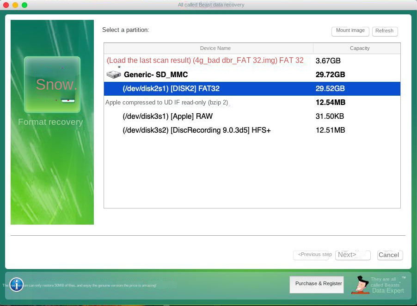Click the green Snow logo in the sidebar
417x306 pixels.
52,85
